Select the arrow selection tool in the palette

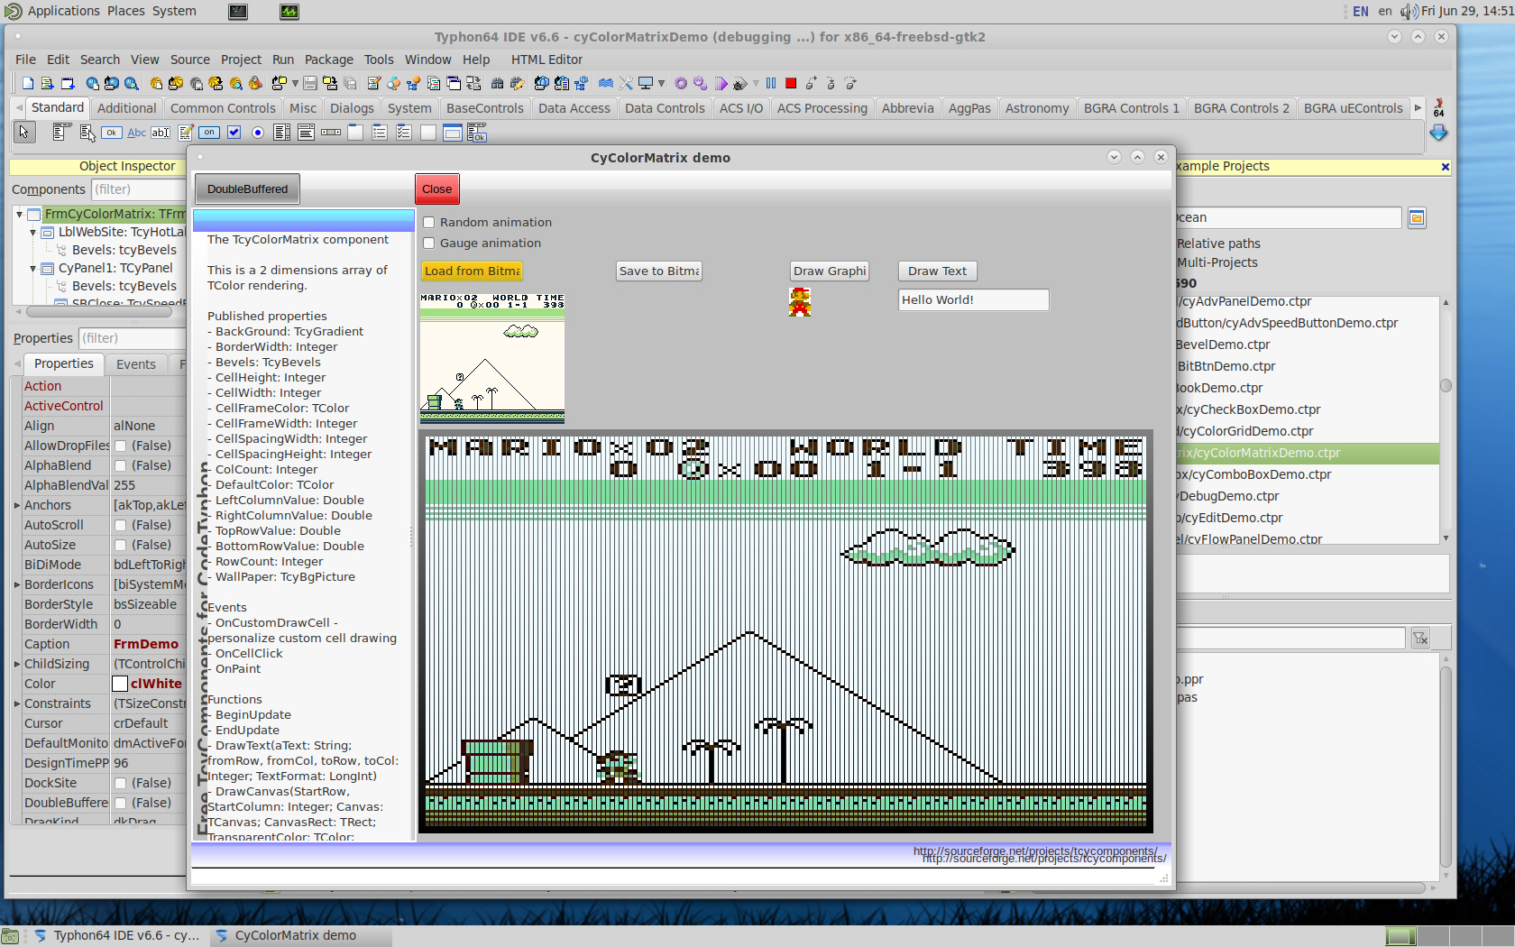coord(24,133)
